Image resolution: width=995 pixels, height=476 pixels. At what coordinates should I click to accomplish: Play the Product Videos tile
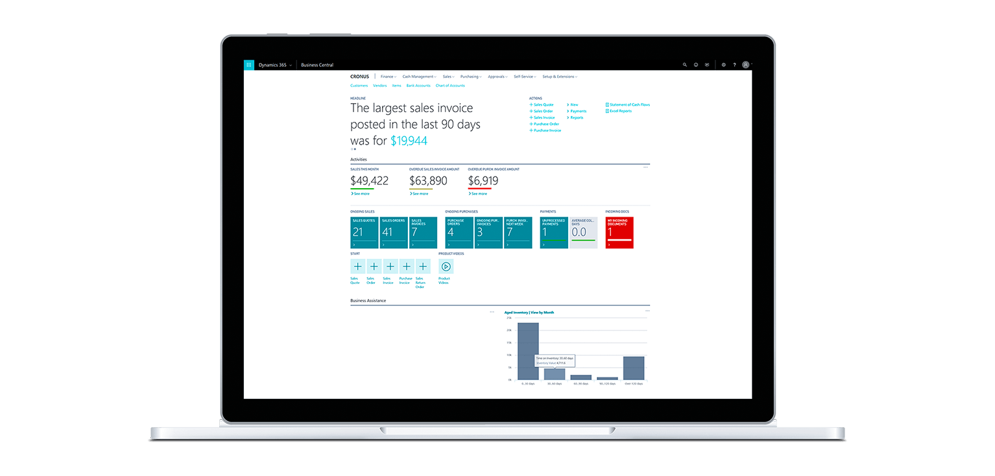[x=446, y=267]
